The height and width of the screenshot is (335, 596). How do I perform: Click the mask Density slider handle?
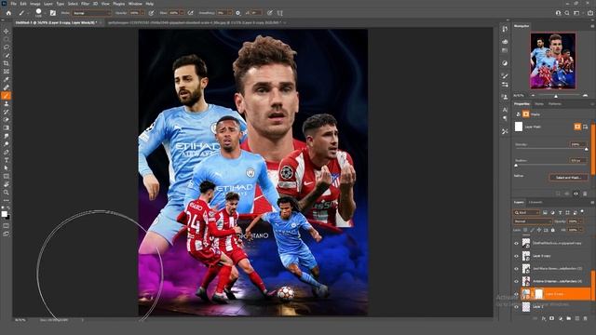[x=586, y=150]
